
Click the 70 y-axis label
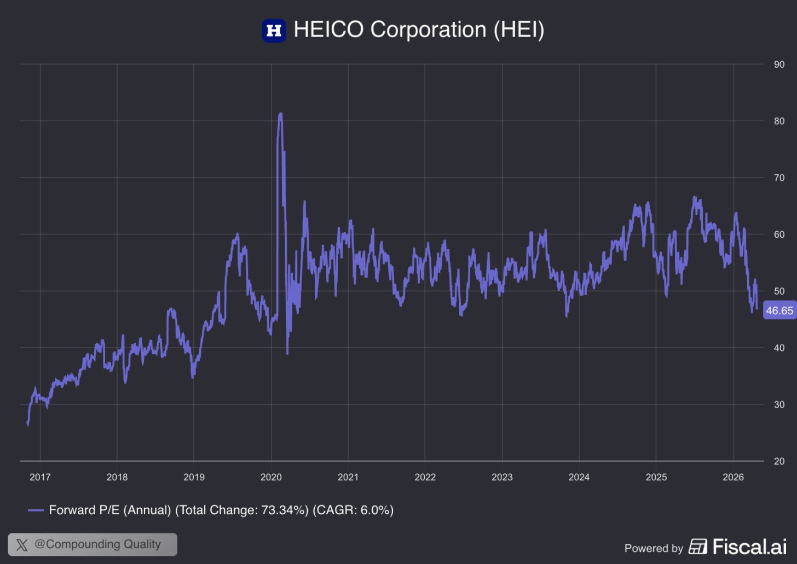click(x=779, y=178)
